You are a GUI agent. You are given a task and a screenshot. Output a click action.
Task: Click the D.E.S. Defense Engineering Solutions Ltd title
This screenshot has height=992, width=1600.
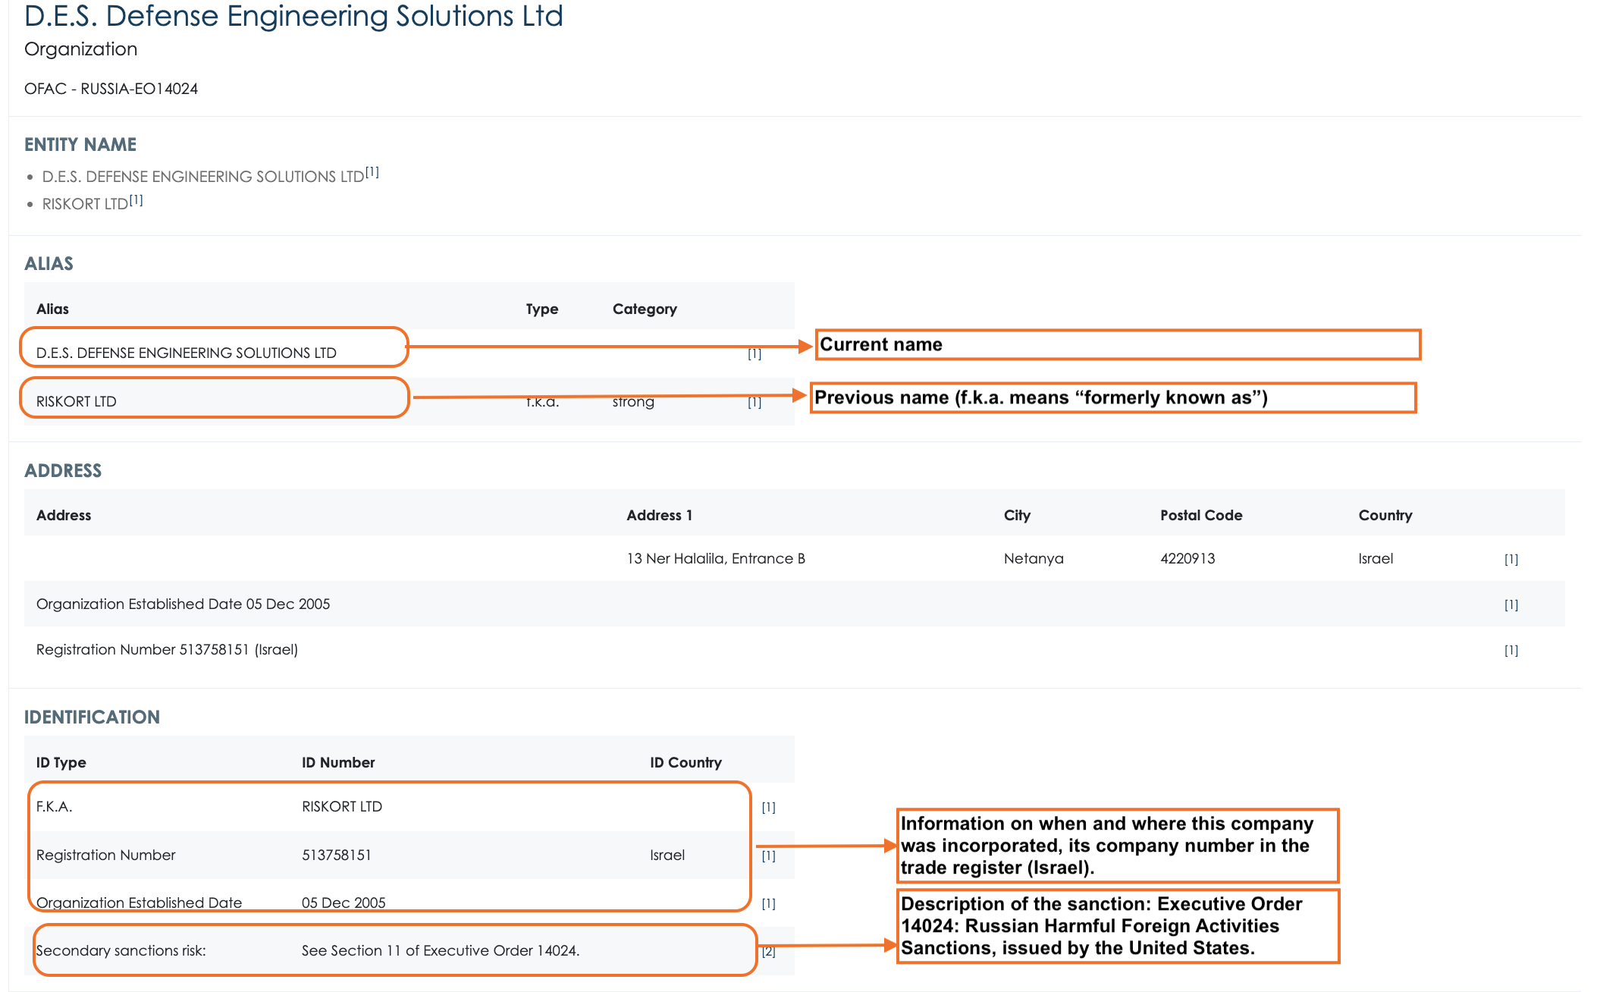[x=293, y=16]
